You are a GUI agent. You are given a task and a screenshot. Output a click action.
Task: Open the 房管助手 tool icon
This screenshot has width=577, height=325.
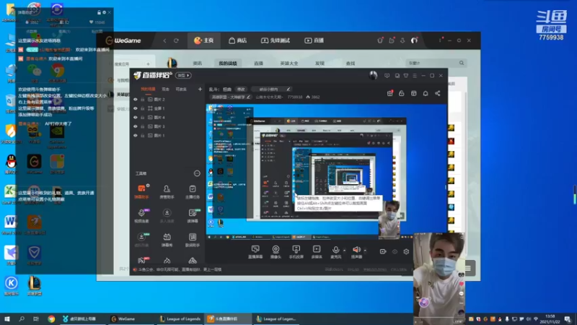[167, 191]
